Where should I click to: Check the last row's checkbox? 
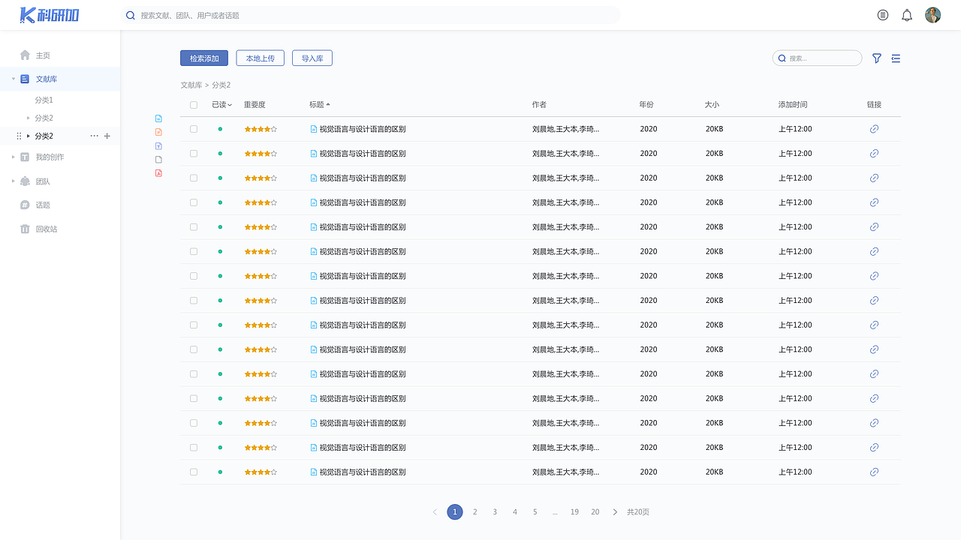point(194,472)
